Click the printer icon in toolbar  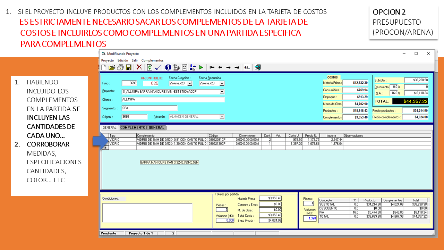tap(120, 67)
